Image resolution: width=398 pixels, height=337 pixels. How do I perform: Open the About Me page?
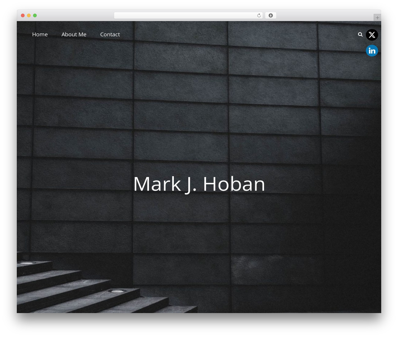pos(74,35)
